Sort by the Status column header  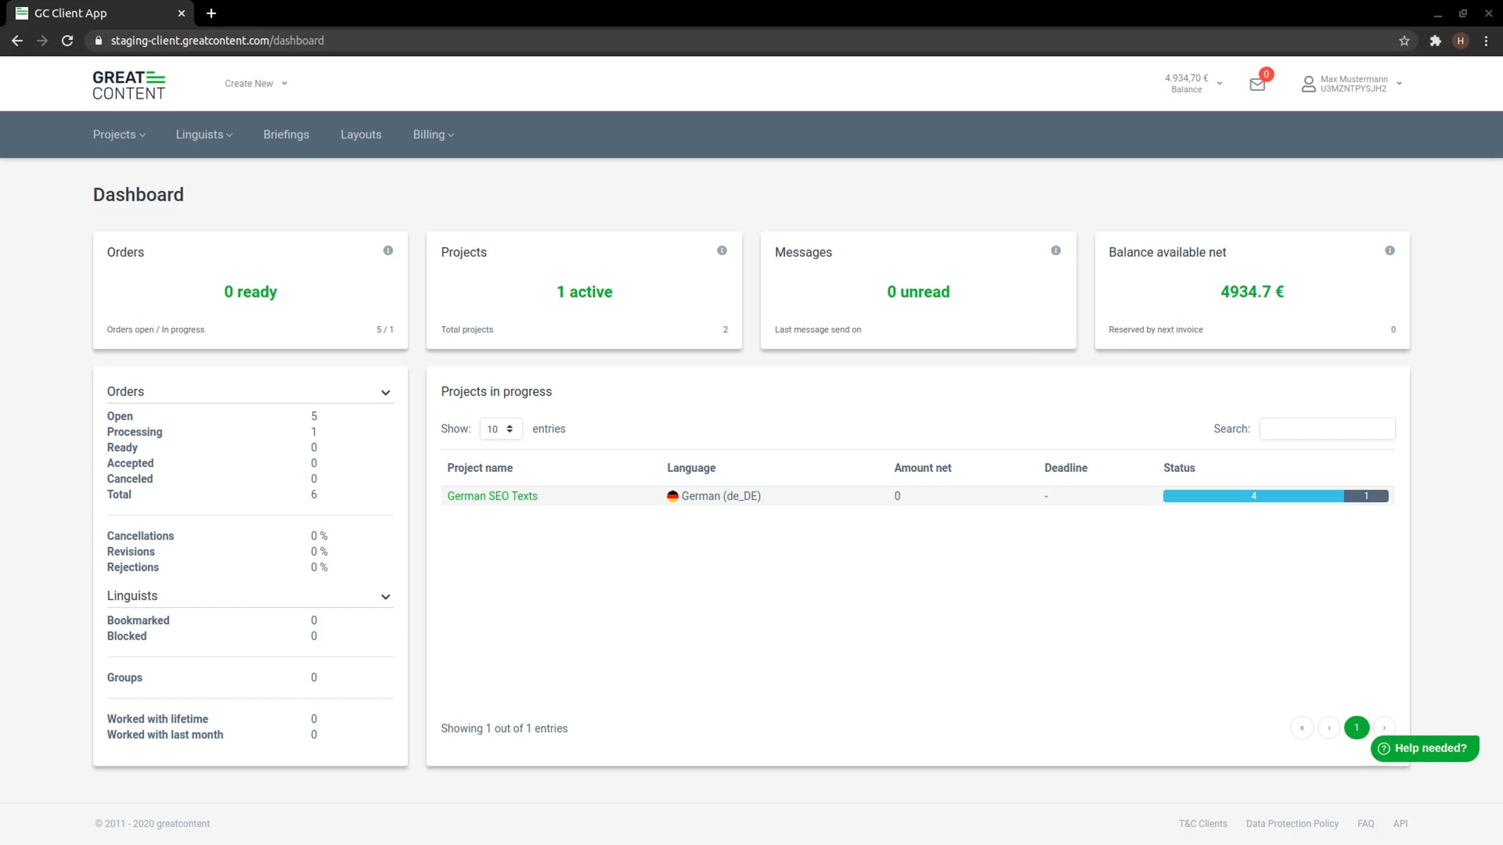pyautogui.click(x=1179, y=468)
